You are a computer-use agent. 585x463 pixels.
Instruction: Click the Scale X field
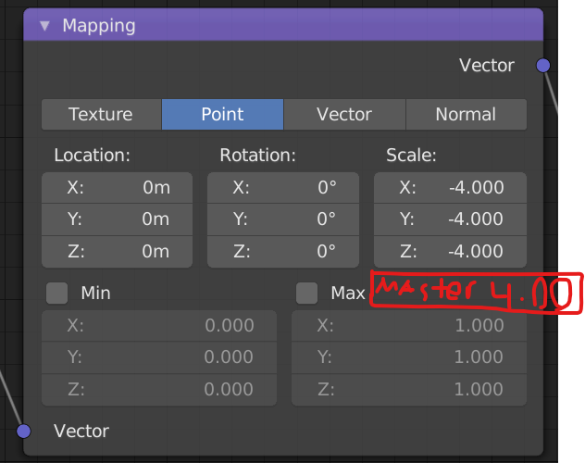click(450, 187)
